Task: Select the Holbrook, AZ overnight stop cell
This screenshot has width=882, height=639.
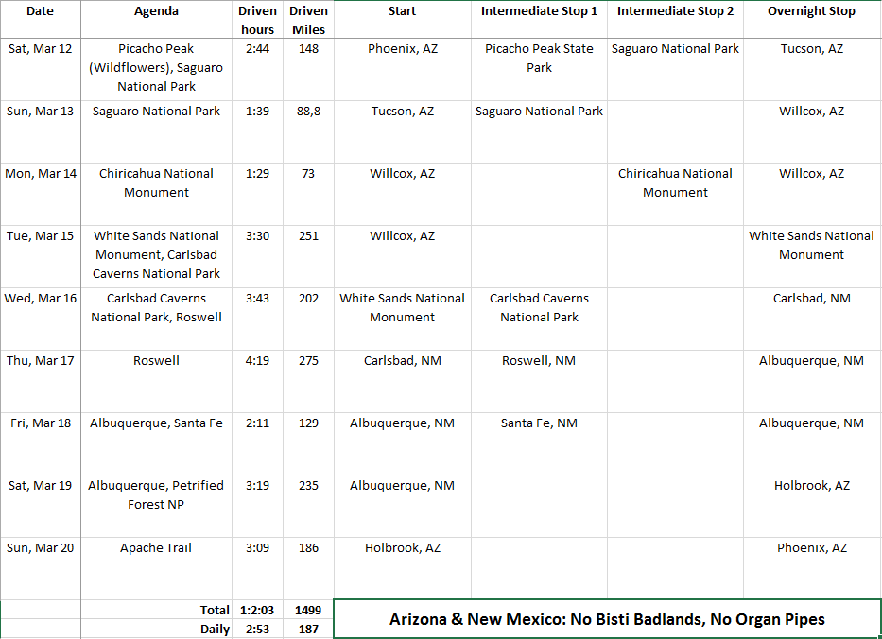Action: [811, 485]
